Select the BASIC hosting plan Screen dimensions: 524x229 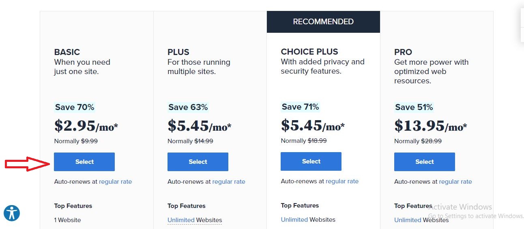[84, 162]
